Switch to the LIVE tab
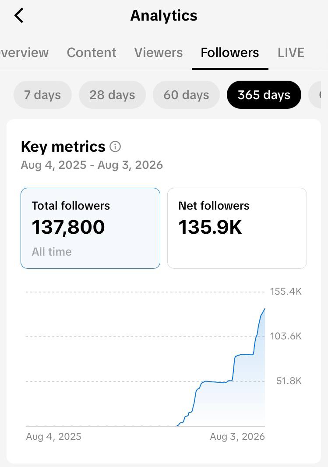The width and height of the screenshot is (328, 467). 291,53
